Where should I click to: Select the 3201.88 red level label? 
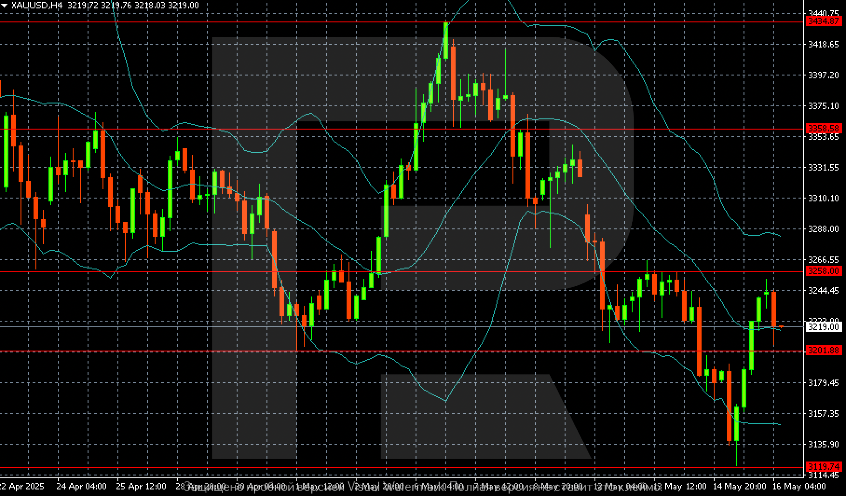tap(824, 350)
